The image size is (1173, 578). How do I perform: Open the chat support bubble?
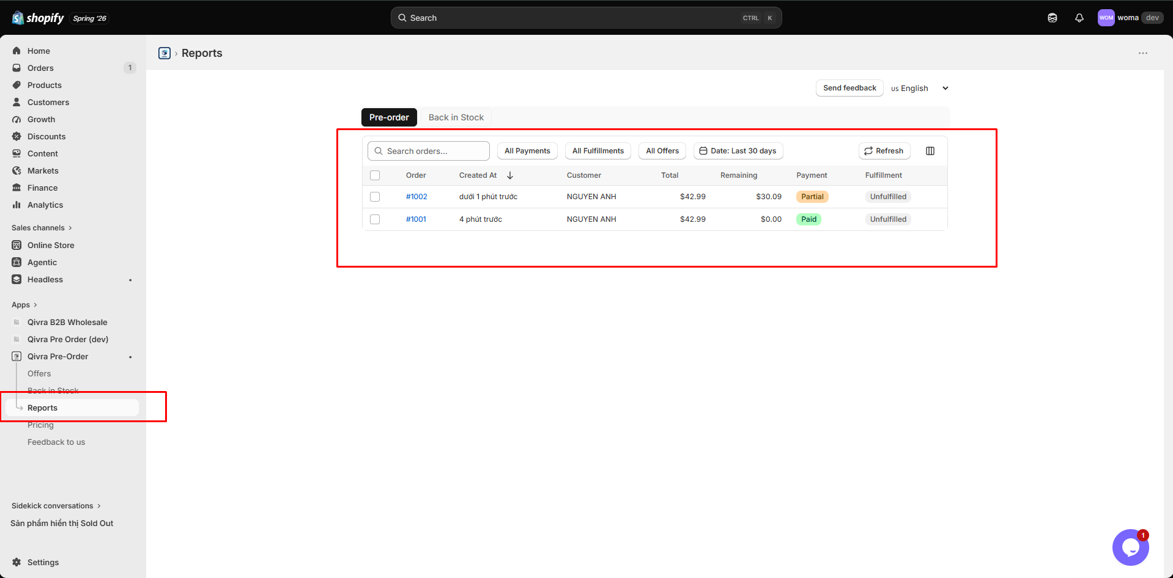(x=1130, y=547)
